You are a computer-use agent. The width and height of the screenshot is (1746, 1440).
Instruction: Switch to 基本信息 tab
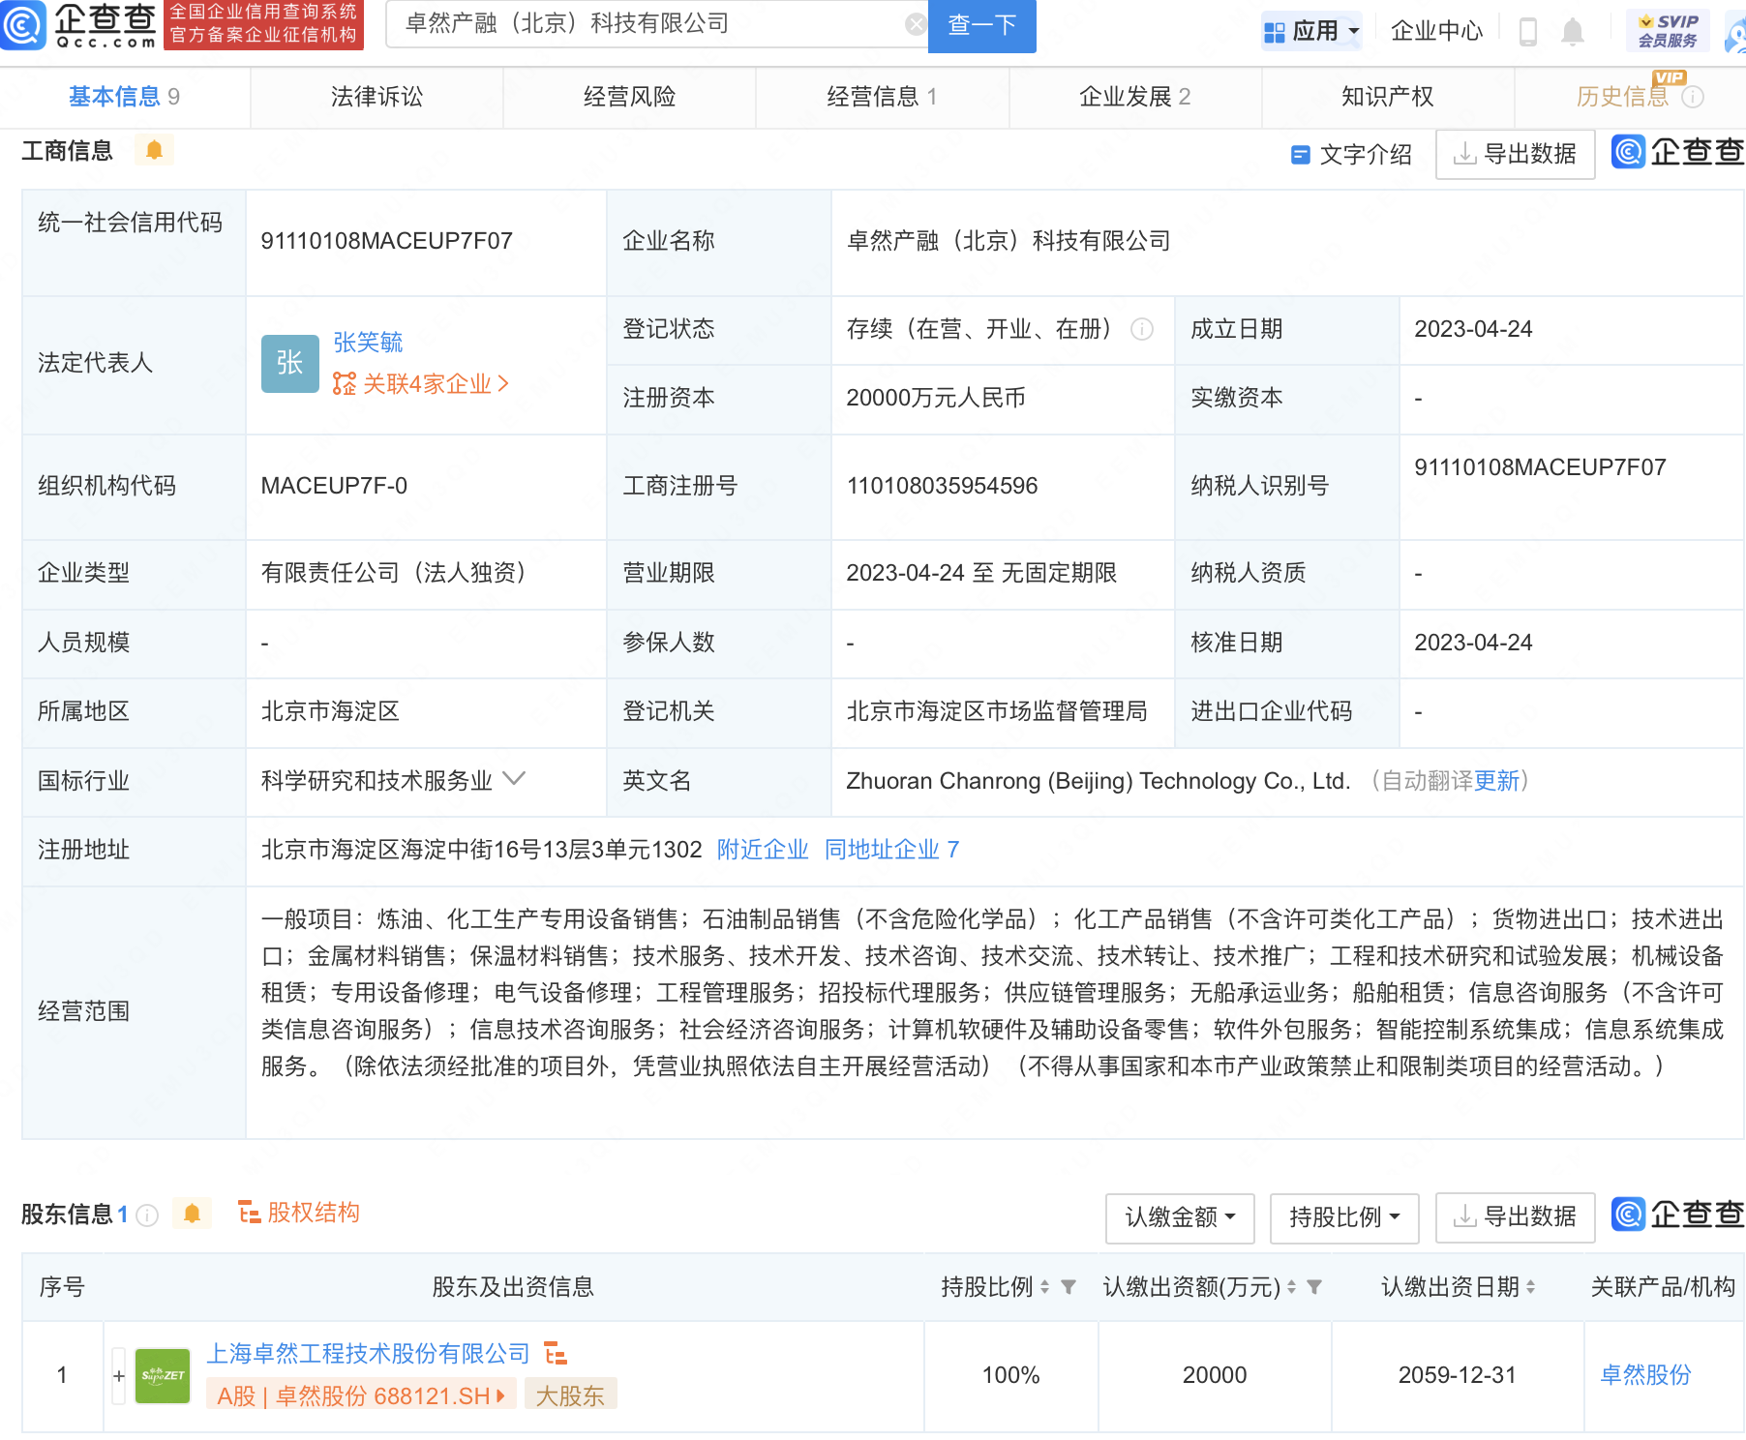(124, 97)
